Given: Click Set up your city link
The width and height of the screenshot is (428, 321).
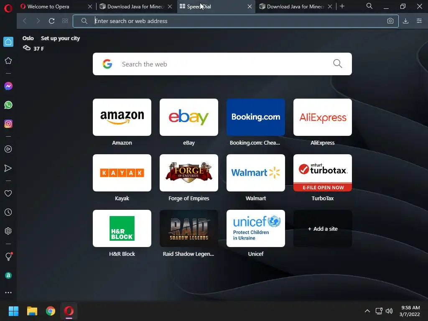Looking at the screenshot, I should click(60, 38).
